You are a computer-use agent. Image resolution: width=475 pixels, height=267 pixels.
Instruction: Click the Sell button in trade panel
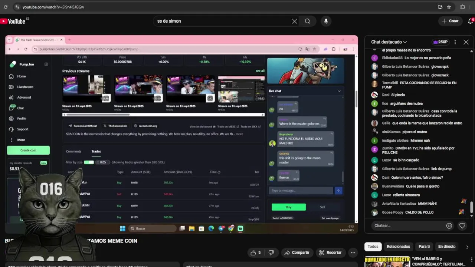pos(322,207)
